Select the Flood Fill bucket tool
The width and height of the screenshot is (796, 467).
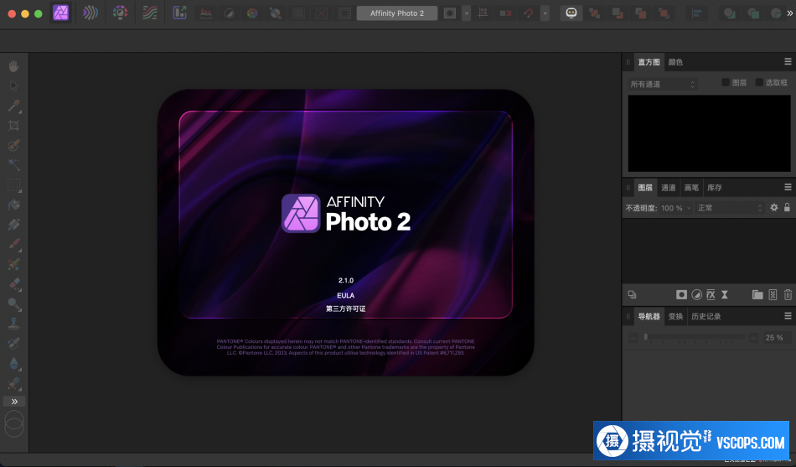[13, 205]
